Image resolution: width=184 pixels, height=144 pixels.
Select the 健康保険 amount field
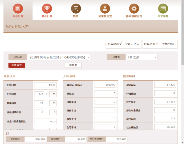click(165, 85)
